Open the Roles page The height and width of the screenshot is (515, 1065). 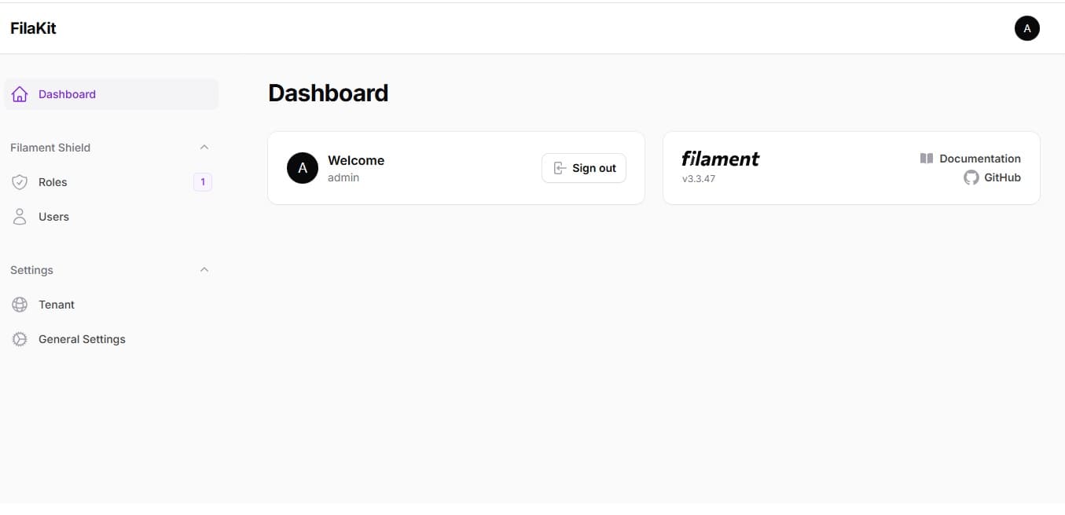pos(53,181)
